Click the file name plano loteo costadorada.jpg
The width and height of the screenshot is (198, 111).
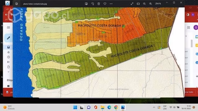[35, 4]
